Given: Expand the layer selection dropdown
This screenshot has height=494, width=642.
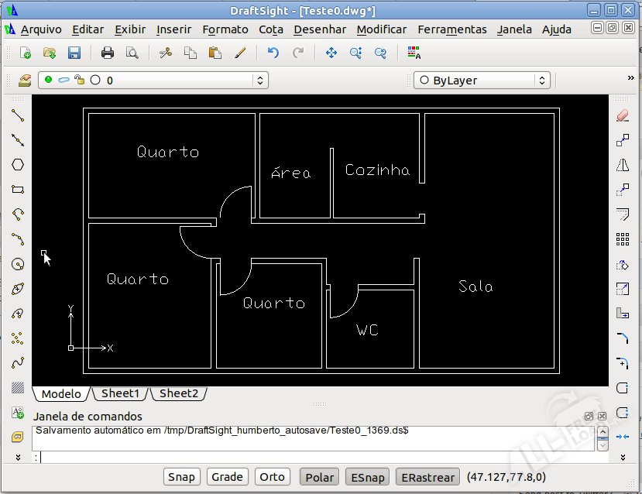Looking at the screenshot, I should click(x=260, y=80).
